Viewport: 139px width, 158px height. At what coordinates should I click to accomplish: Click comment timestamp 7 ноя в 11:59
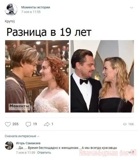(26, 153)
